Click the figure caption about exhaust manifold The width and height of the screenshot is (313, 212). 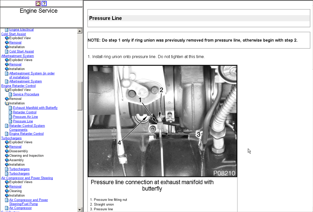tap(152, 185)
